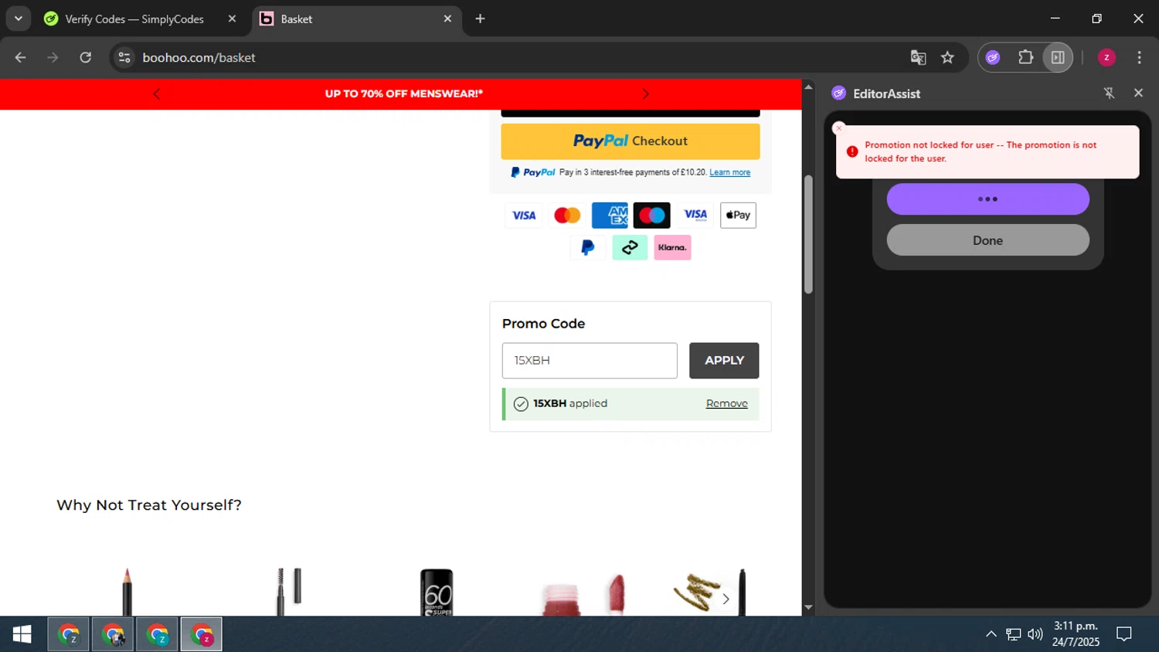This screenshot has height=652, width=1159.
Task: Click the EditorAssist extension icon
Action: (993, 57)
